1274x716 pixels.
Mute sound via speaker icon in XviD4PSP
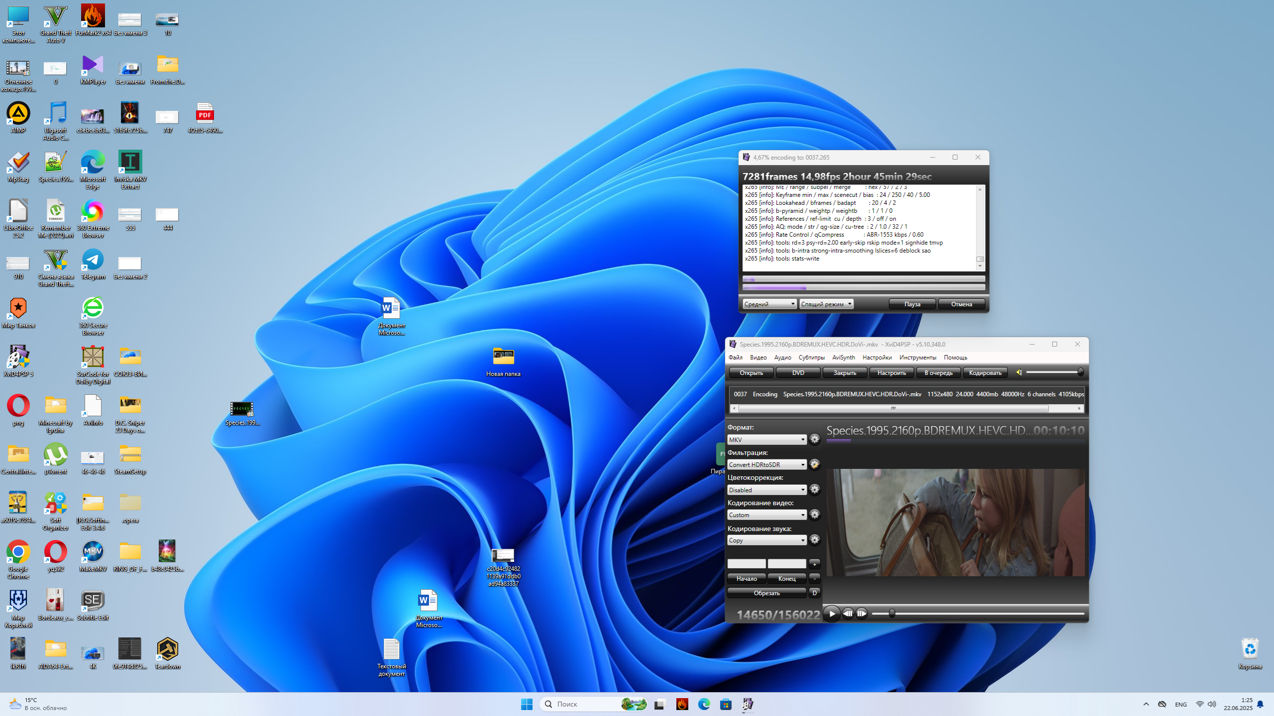(1019, 372)
